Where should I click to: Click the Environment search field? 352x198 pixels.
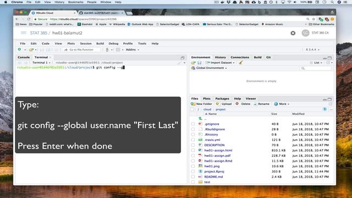315,68
